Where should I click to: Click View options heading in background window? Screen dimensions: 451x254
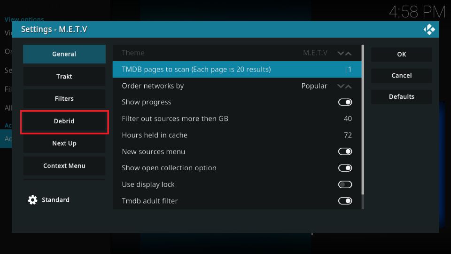click(24, 19)
